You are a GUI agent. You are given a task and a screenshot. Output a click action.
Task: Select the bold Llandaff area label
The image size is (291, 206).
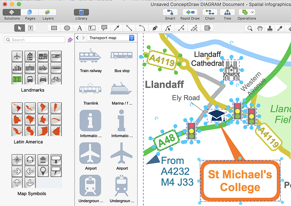(x=164, y=85)
